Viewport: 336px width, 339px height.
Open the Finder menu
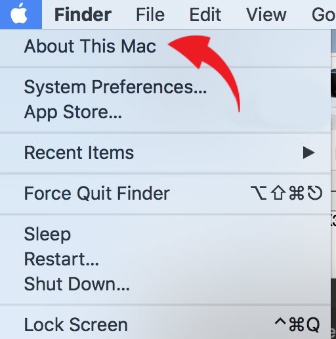click(83, 14)
